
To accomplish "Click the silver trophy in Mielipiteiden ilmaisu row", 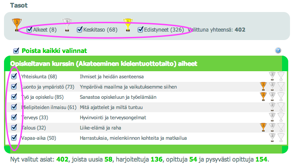I will pos(272,107).
